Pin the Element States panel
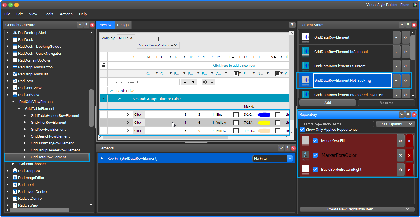Image resolution: width=420 pixels, height=217 pixels. coord(408,25)
